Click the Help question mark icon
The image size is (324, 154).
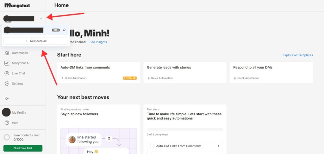7,123
